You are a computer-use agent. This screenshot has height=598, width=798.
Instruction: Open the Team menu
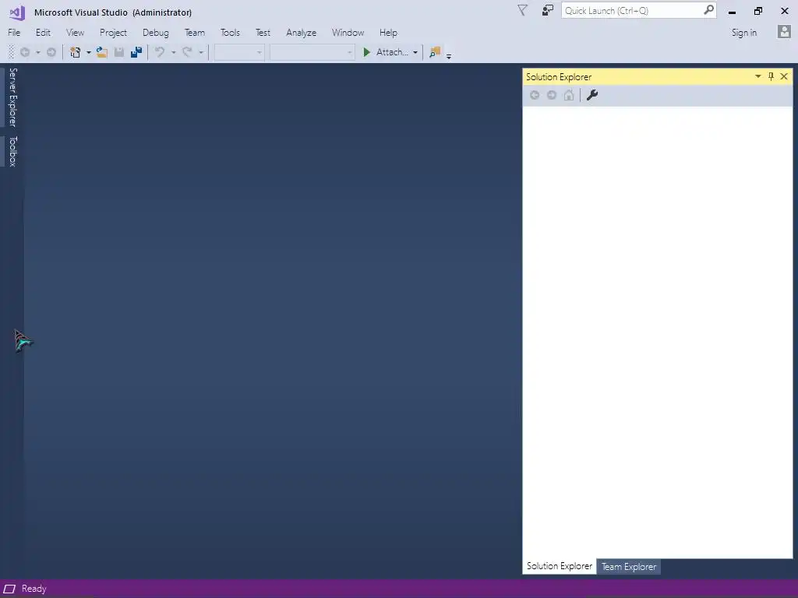(194, 33)
